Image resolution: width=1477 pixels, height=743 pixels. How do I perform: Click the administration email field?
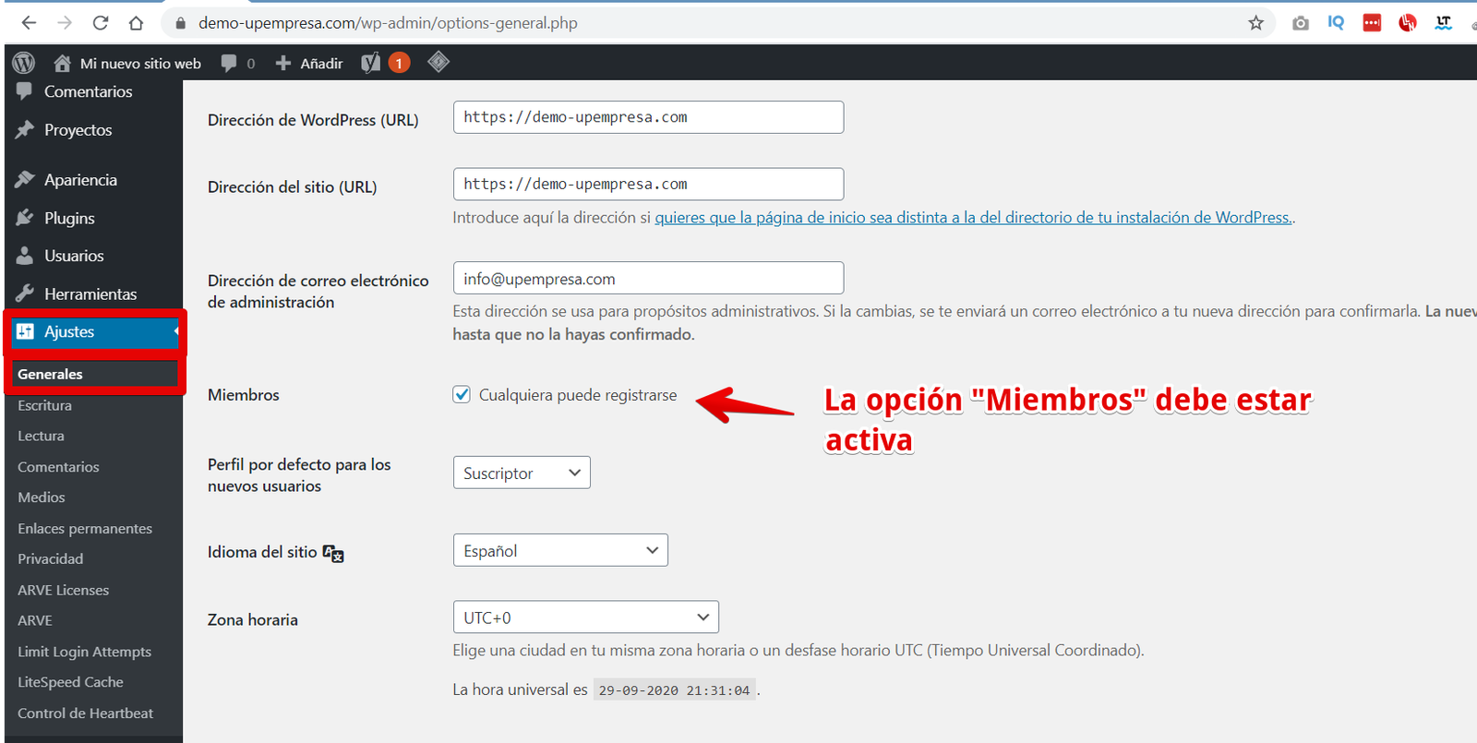(648, 278)
